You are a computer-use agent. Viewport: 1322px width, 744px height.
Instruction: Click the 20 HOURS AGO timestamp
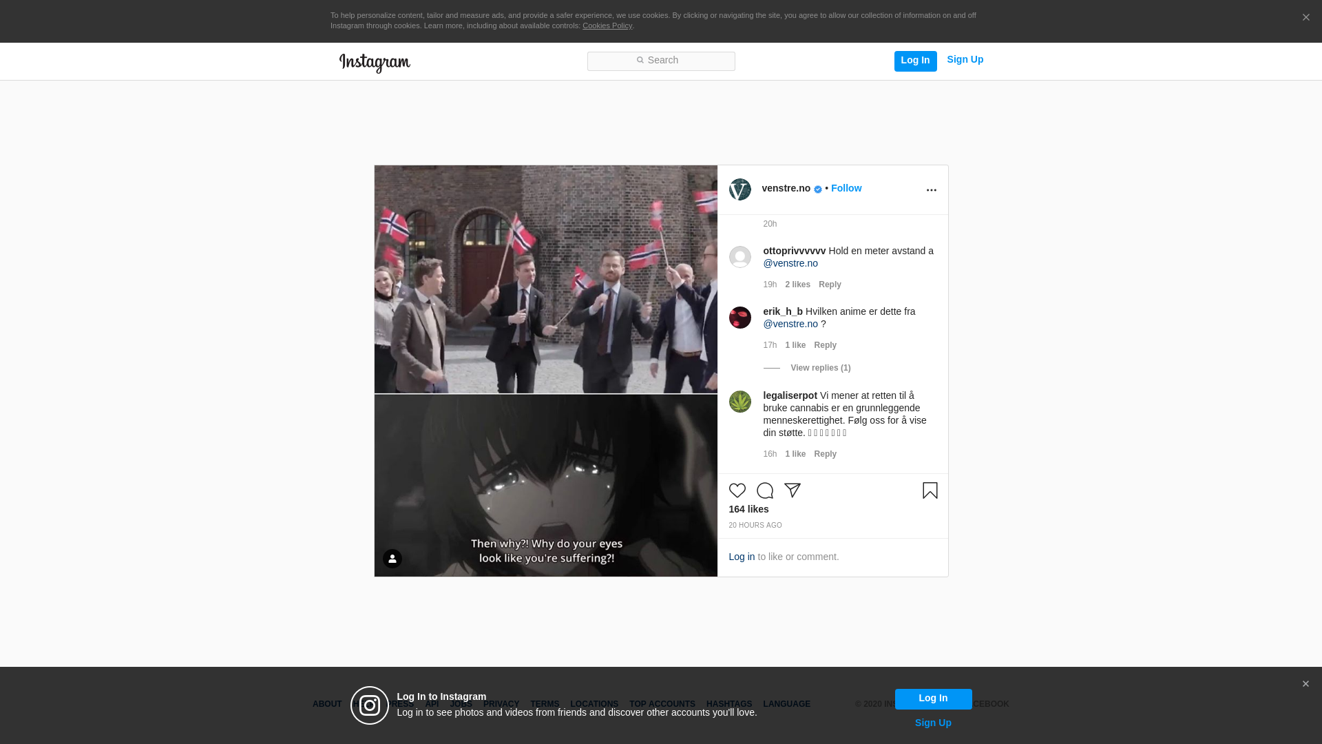coord(755,526)
